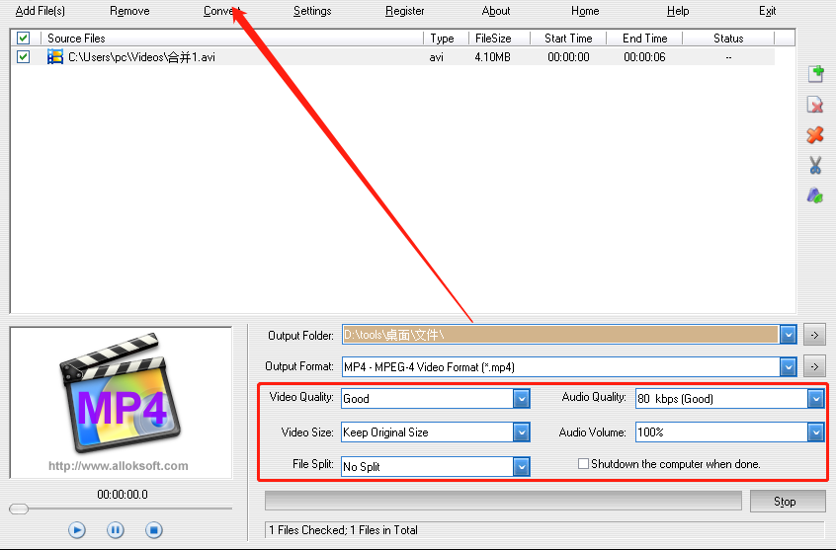The width and height of the screenshot is (836, 550).
Task: Click the film icon beside 合并1.avi
Action: (x=55, y=56)
